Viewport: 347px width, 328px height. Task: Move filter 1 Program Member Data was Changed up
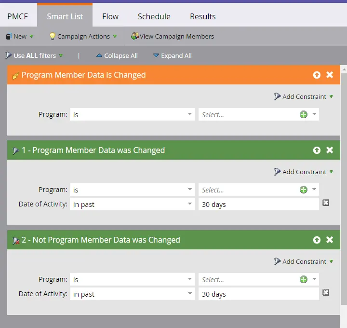(x=317, y=150)
